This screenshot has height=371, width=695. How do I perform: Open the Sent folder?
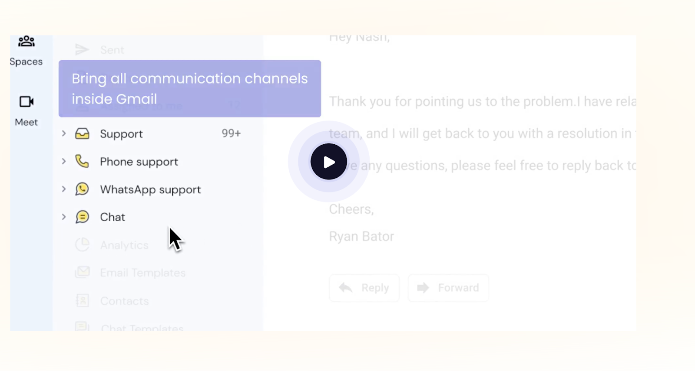tap(112, 50)
